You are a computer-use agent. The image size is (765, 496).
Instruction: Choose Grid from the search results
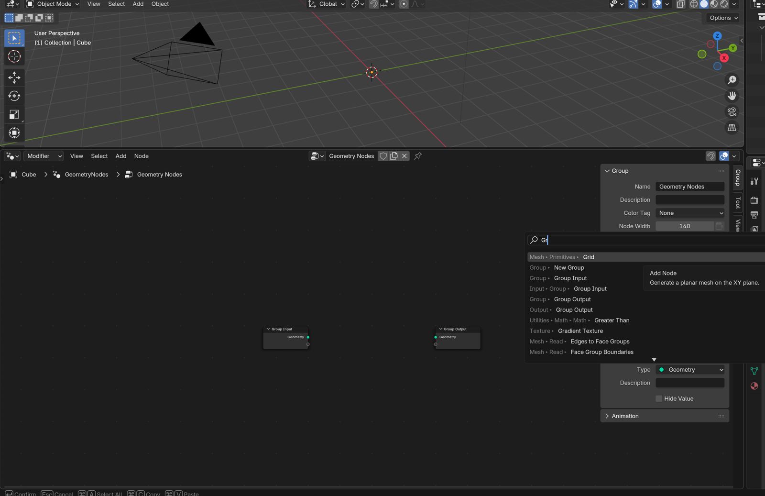click(589, 257)
